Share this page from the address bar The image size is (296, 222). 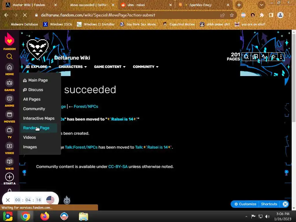point(223,15)
